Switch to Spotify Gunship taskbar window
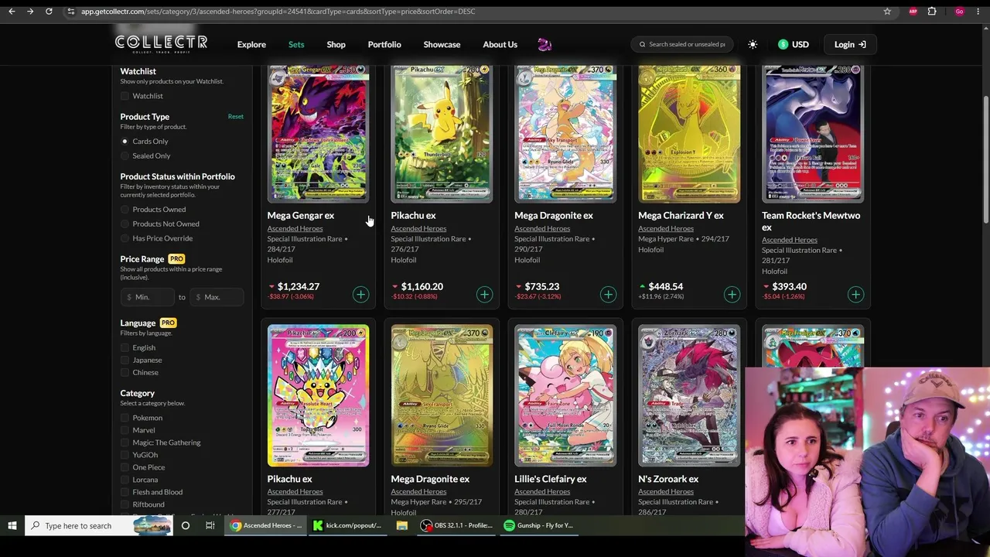This screenshot has width=990, height=557. pos(538,526)
